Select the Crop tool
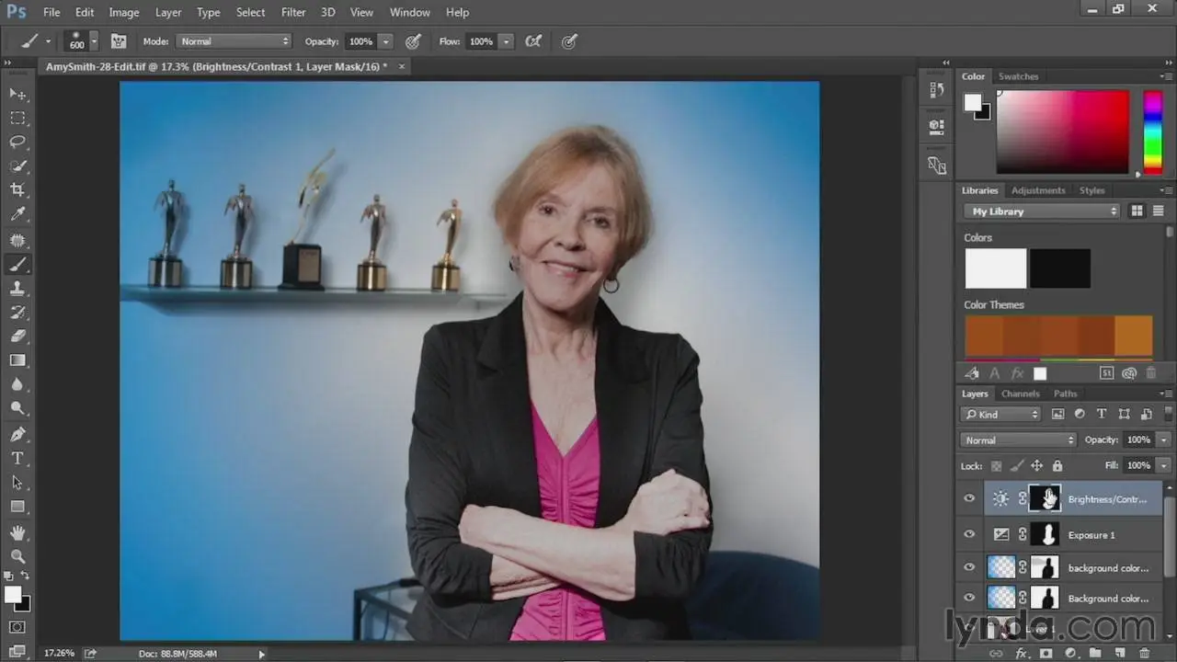 18,189
